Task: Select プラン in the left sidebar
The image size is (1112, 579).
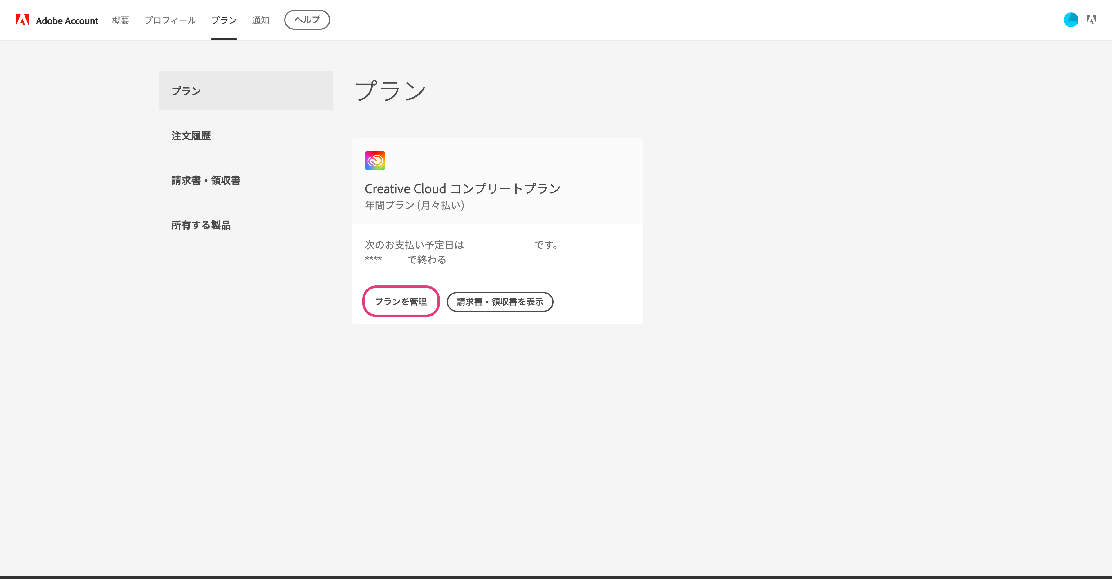Action: click(246, 91)
